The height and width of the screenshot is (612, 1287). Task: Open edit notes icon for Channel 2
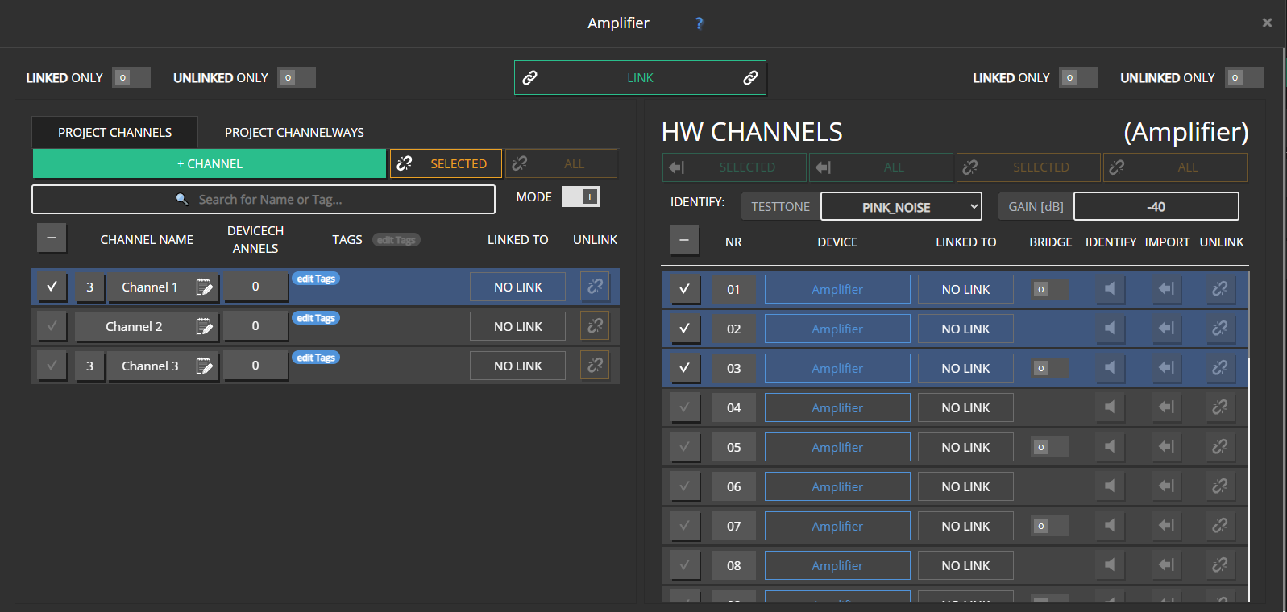(204, 326)
